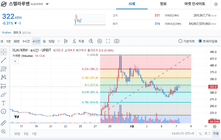The width and height of the screenshot is (221, 140).
Task: Set date range to 1일
Action: pyautogui.click(x=34, y=134)
